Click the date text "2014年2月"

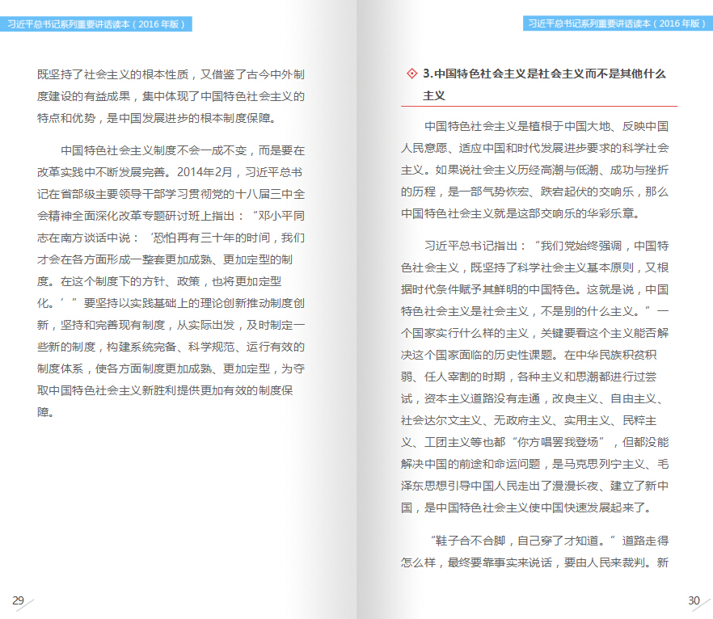point(205,172)
